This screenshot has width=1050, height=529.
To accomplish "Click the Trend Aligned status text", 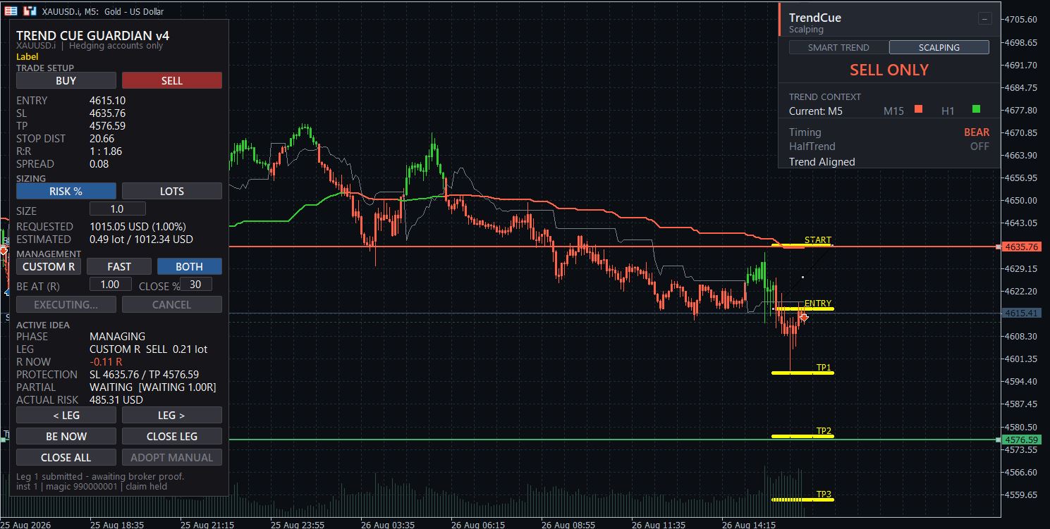I will (822, 162).
